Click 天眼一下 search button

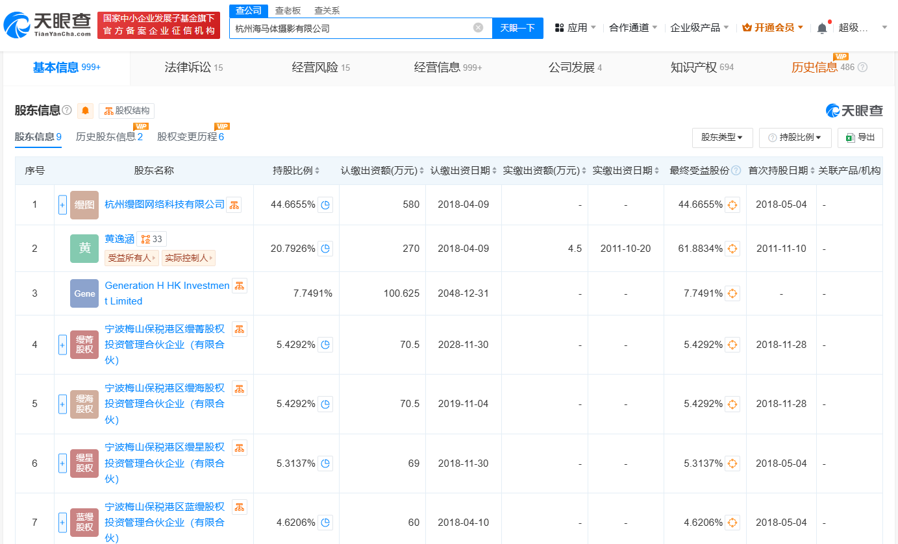click(518, 28)
